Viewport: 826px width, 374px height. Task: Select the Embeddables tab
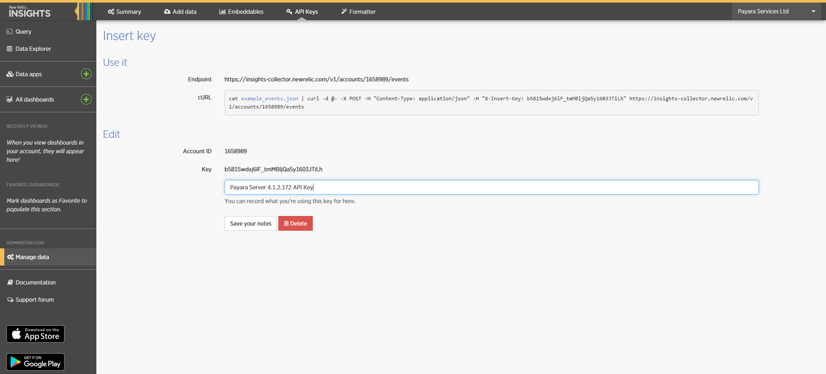(x=241, y=12)
